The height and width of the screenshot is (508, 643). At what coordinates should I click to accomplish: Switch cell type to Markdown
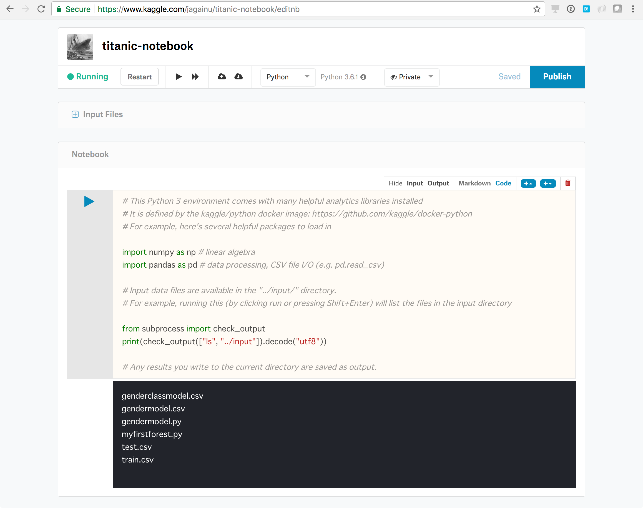pos(474,183)
